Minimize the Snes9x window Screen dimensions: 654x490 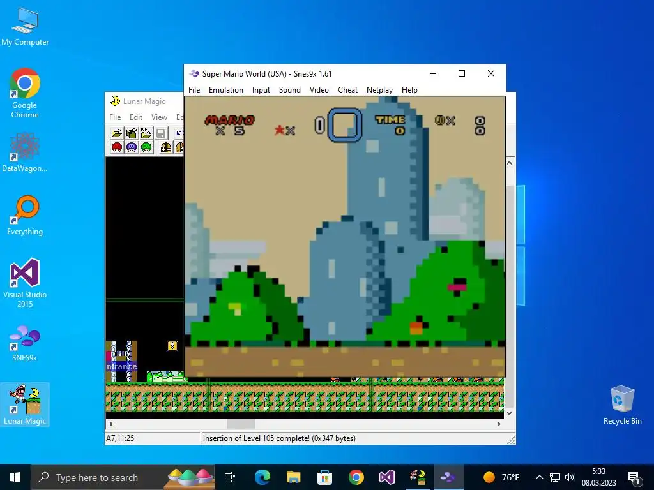433,74
